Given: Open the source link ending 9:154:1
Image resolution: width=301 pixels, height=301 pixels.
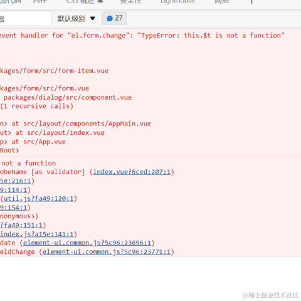Looking at the screenshot, I should [14, 208].
